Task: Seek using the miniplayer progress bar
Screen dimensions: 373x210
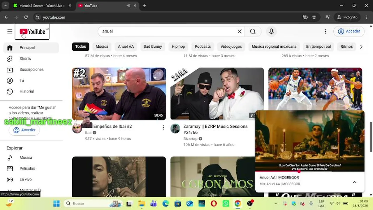Action: point(310,171)
